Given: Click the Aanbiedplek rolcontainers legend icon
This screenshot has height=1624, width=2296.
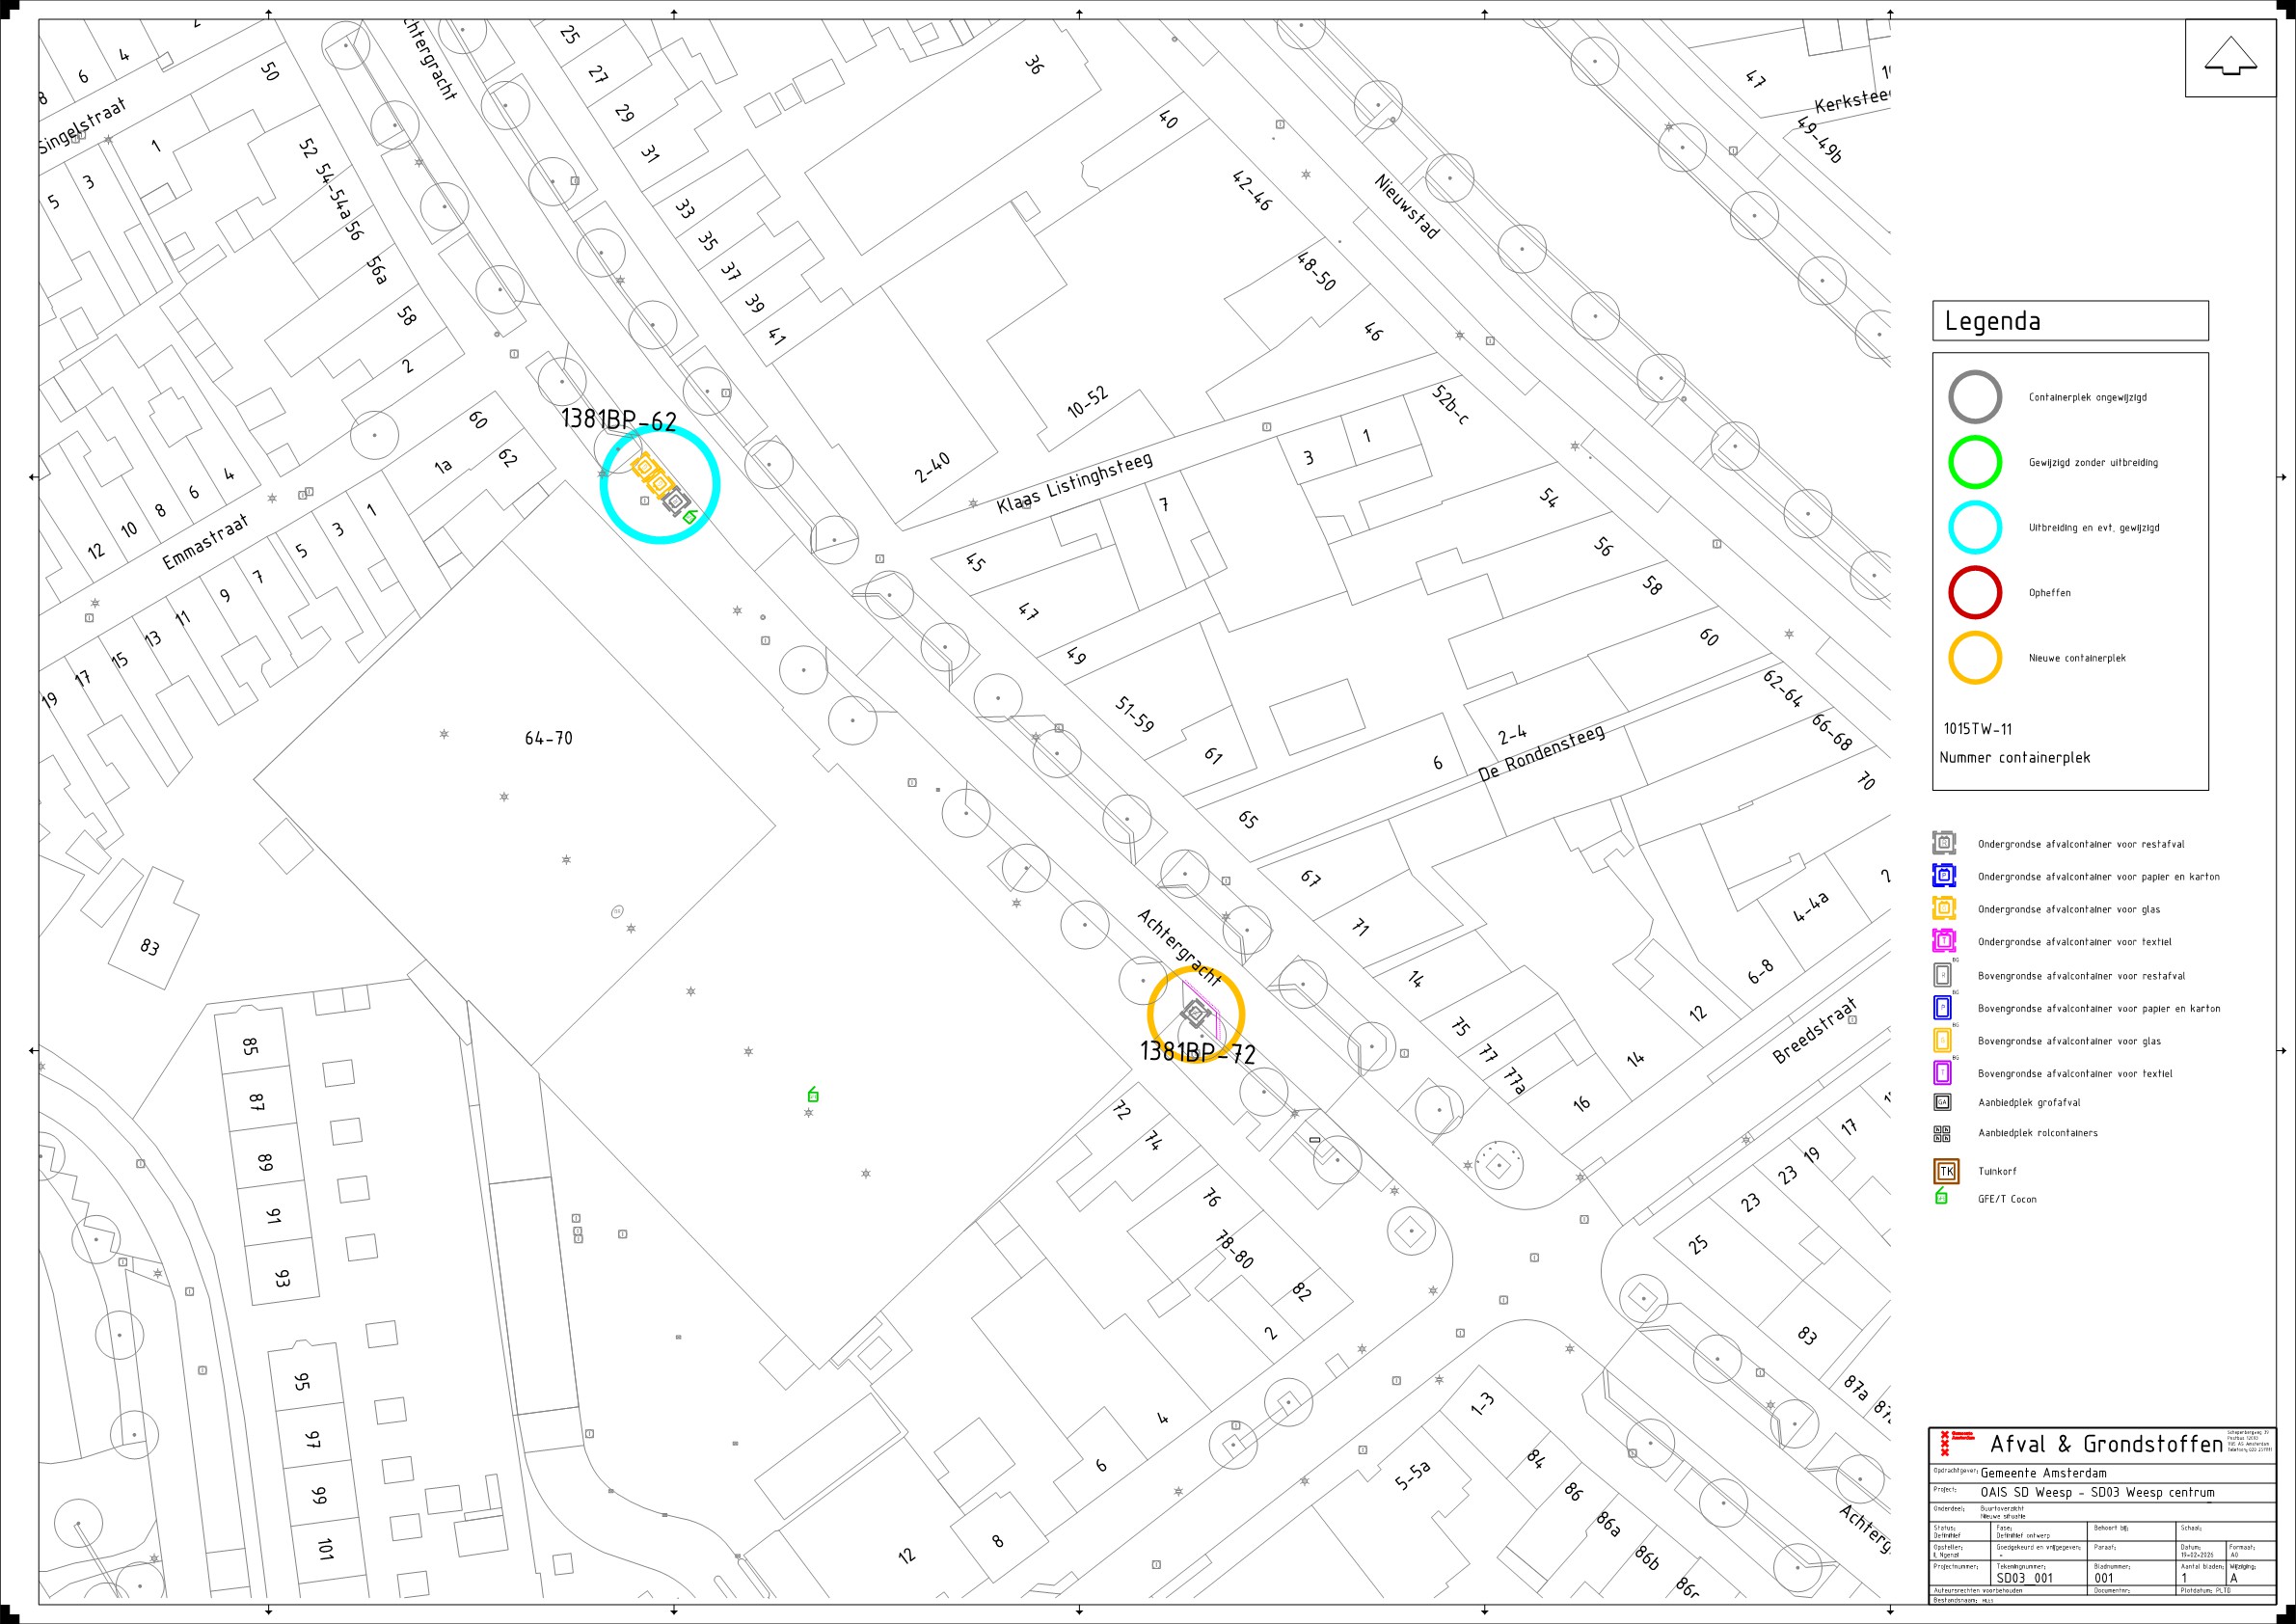Looking at the screenshot, I should 1942,1133.
